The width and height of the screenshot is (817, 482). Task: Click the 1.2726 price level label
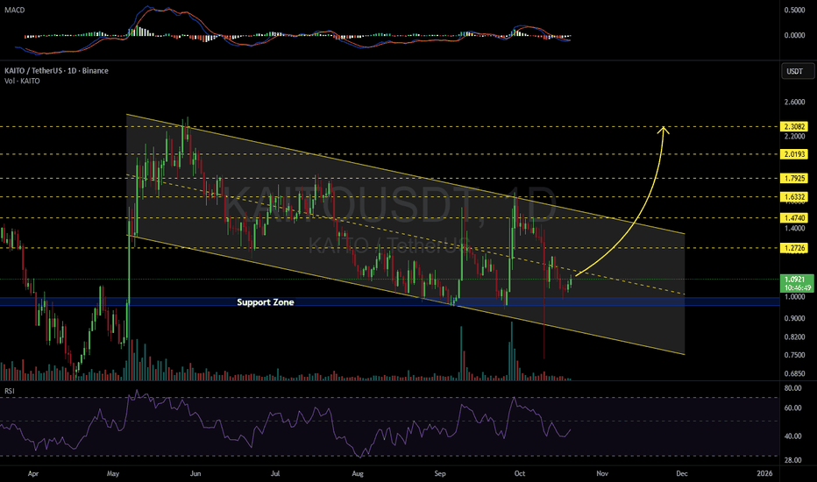[x=794, y=248]
